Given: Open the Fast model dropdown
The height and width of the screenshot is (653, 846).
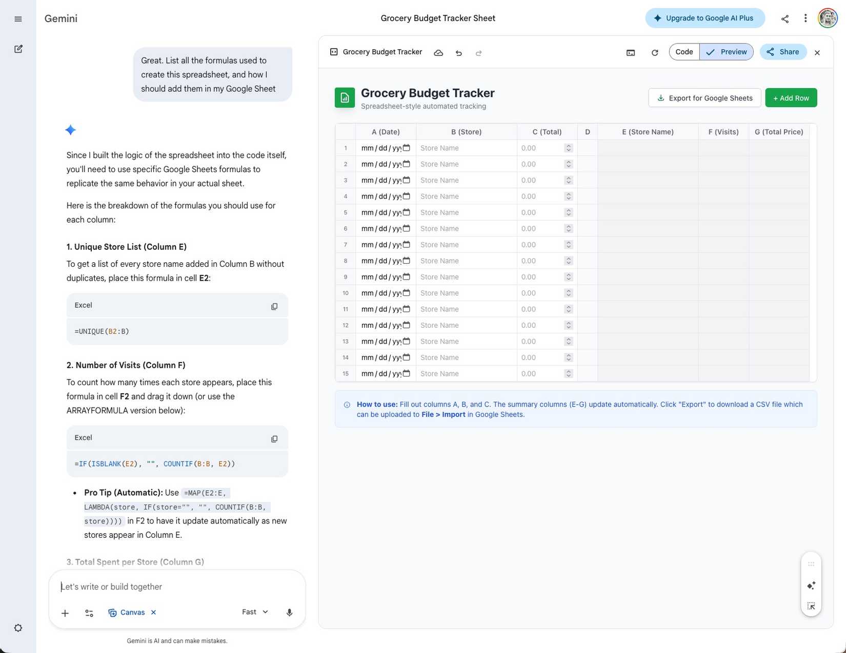Looking at the screenshot, I should click(255, 612).
